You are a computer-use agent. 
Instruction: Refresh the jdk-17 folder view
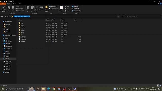click(122, 16)
